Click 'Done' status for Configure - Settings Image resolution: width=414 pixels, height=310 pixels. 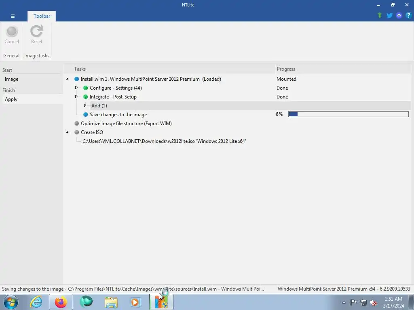point(282,88)
